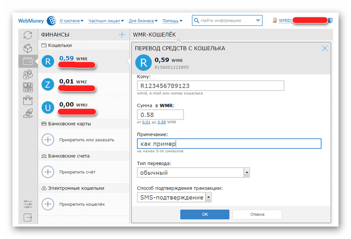
Task: Click the refresh icon in the sidebar
Action: (x=28, y=35)
